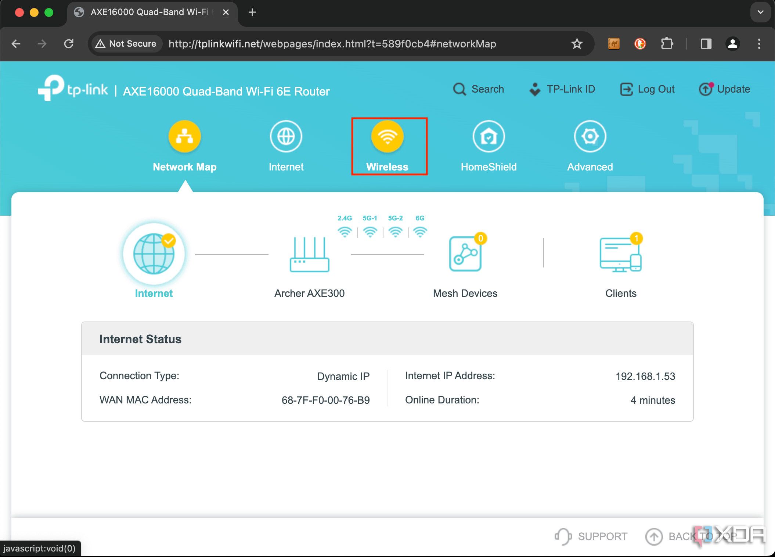The image size is (775, 557).
Task: Click the Dynamic IP connection type value
Action: pos(343,376)
